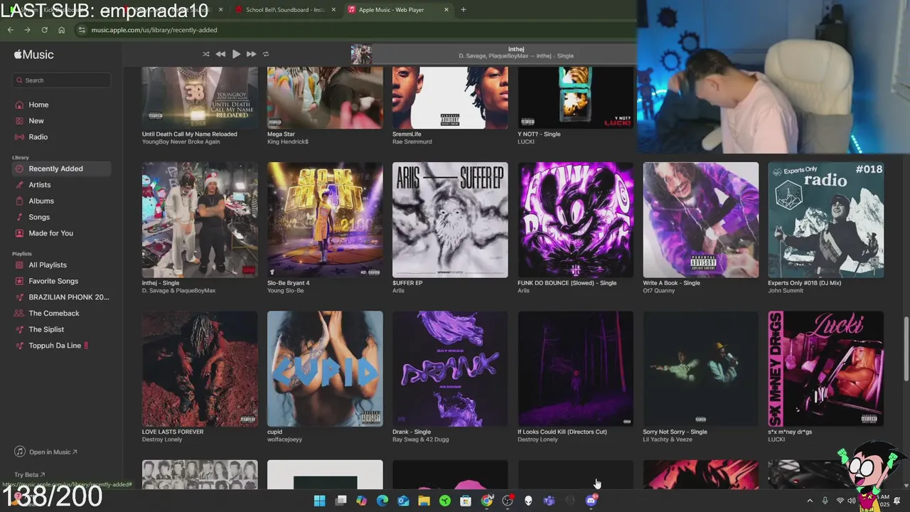Open If Looks Could Kill cover

coord(575,368)
